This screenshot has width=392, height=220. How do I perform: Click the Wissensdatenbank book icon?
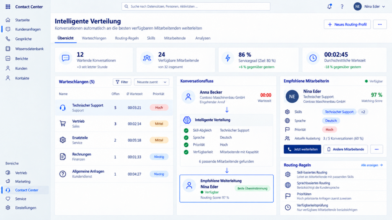click(8, 49)
